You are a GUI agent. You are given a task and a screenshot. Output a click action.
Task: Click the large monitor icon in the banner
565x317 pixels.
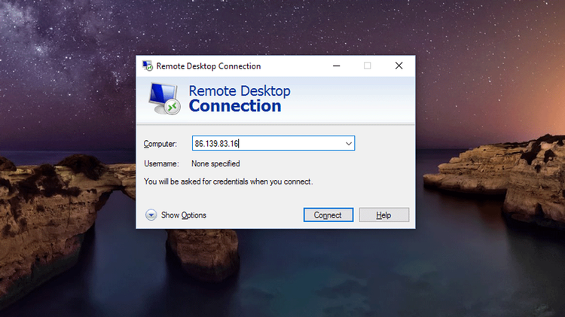tap(163, 98)
